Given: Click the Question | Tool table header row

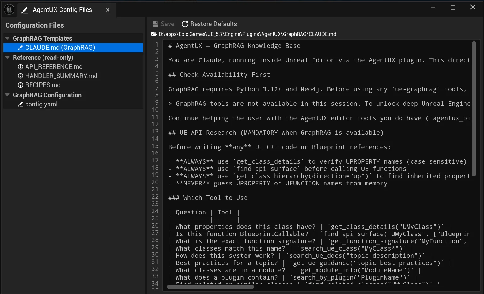Looking at the screenshot, I should click(x=204, y=212).
